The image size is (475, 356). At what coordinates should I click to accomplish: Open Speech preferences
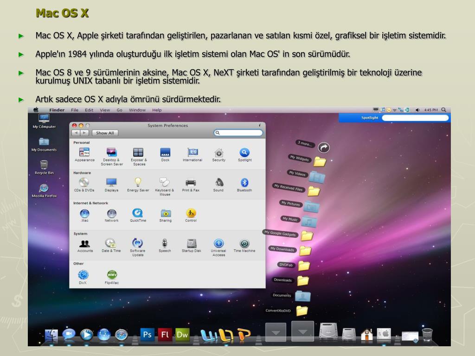coord(165,246)
